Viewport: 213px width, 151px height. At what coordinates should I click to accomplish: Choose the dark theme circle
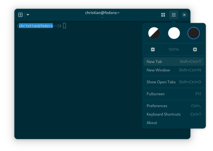(x=194, y=33)
